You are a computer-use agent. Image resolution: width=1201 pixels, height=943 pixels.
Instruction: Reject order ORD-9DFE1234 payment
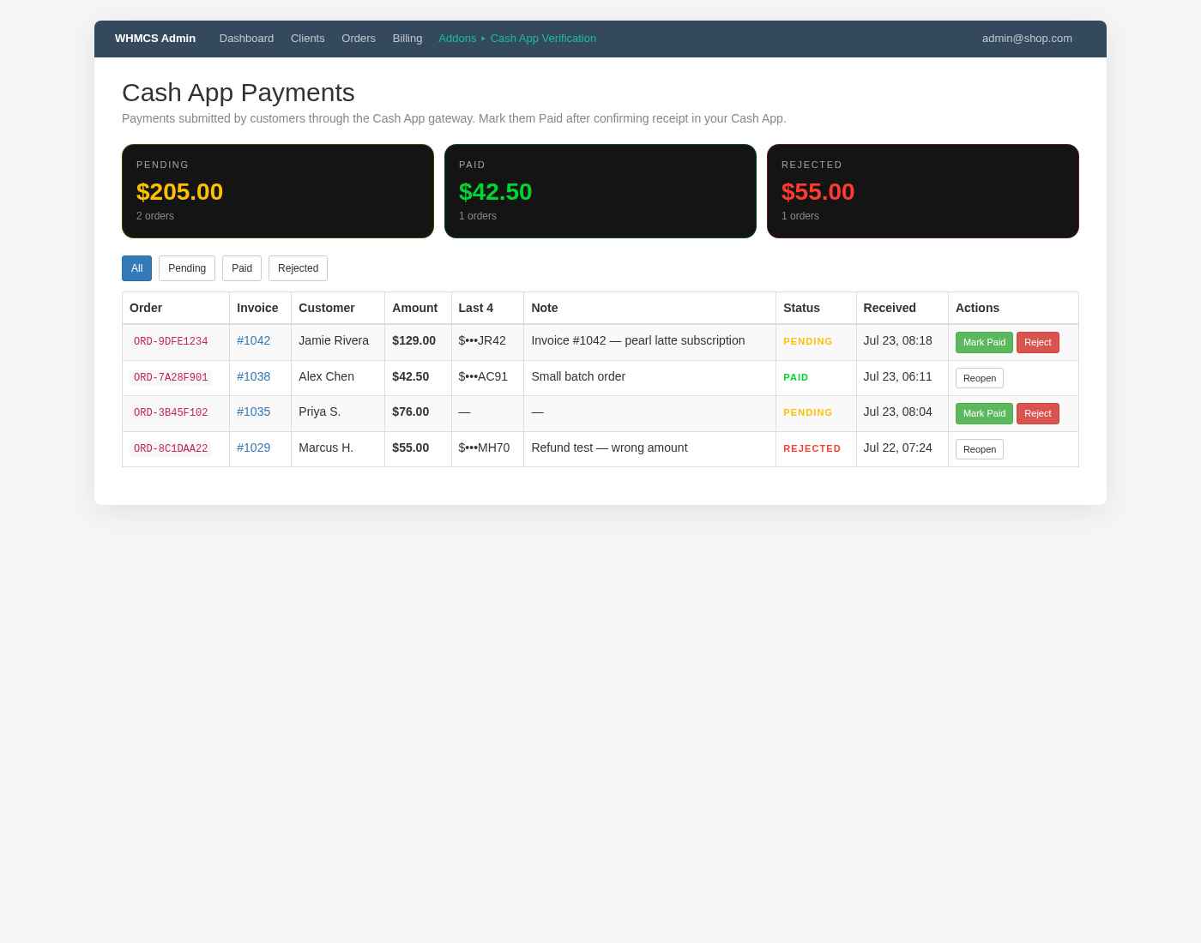1037,342
